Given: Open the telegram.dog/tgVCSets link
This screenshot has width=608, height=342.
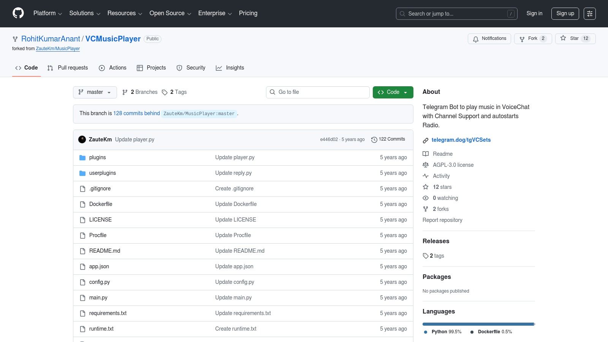Looking at the screenshot, I should [461, 140].
